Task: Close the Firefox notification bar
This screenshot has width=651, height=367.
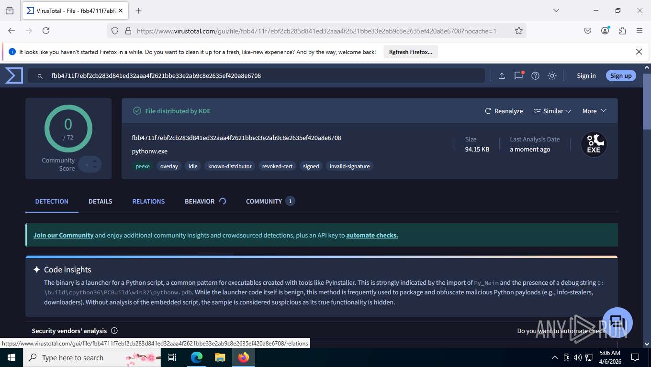Action: click(x=639, y=52)
